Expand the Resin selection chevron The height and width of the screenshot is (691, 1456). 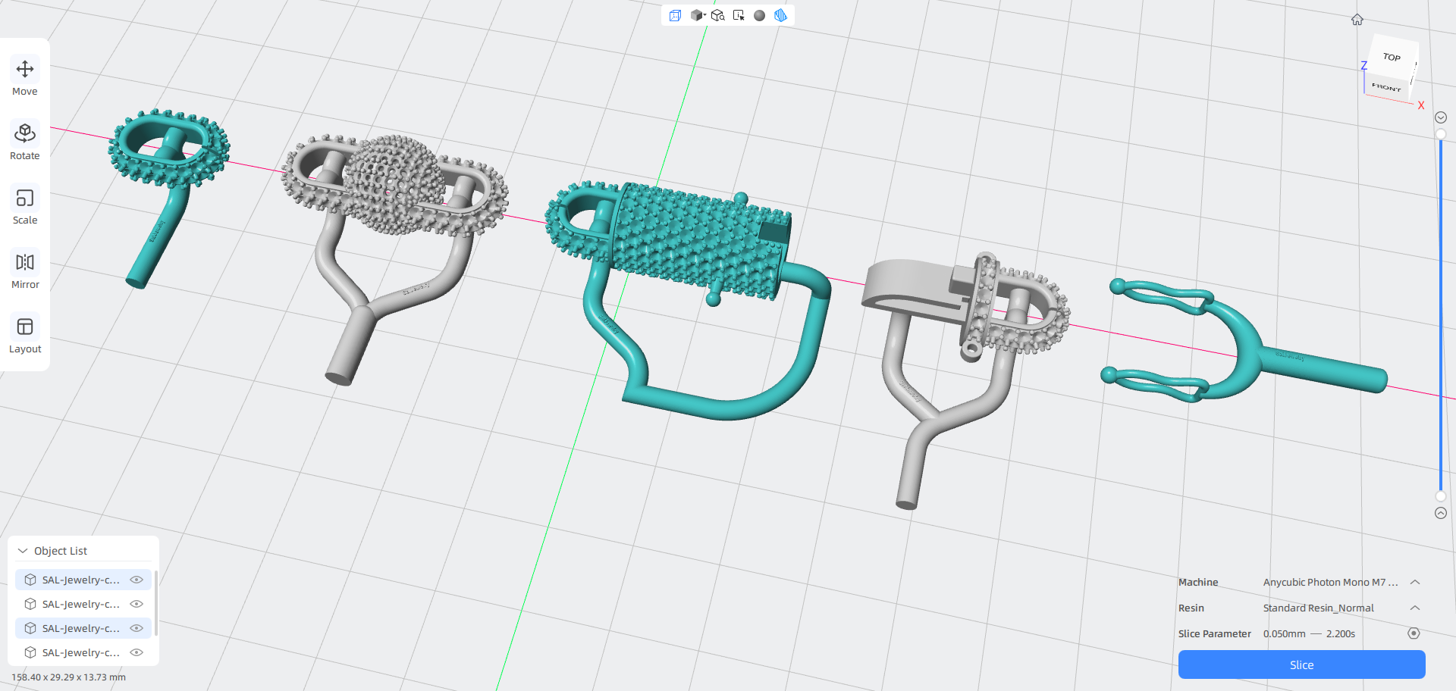coord(1414,608)
